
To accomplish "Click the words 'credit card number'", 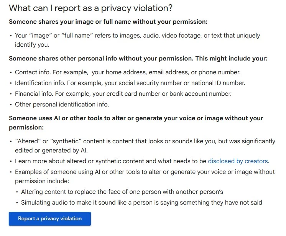I will (133, 93).
